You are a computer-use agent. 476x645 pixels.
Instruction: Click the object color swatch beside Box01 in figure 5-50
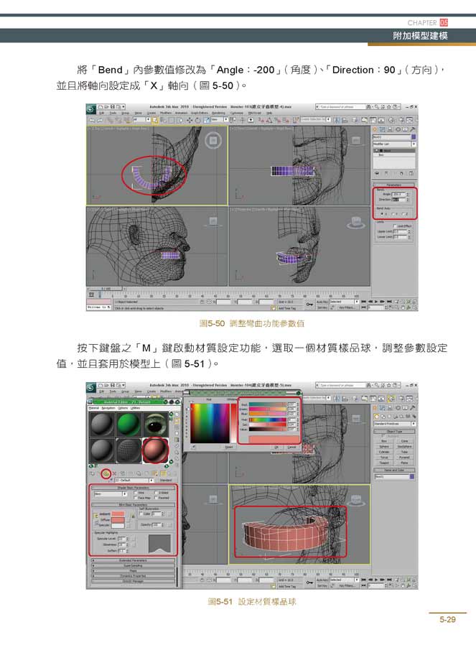pyautogui.click(x=414, y=136)
